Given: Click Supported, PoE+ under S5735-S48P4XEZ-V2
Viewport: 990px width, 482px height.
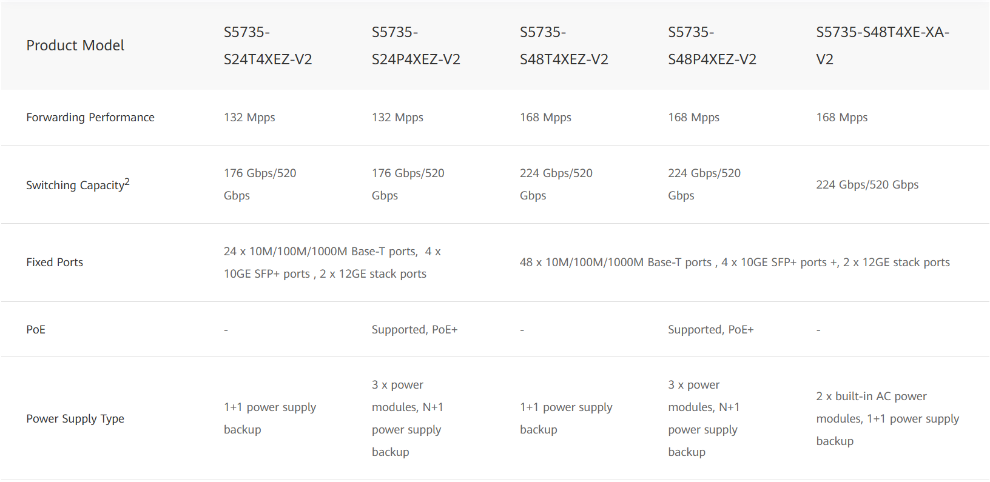Looking at the screenshot, I should [710, 330].
